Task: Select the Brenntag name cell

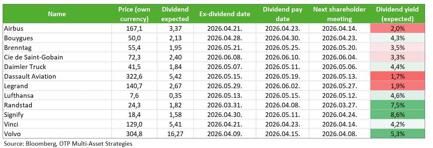Action: tap(57, 48)
